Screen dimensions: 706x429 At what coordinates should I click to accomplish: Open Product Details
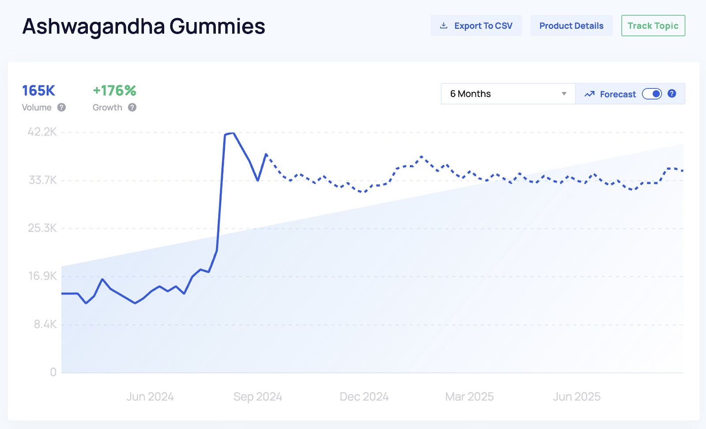tap(571, 26)
